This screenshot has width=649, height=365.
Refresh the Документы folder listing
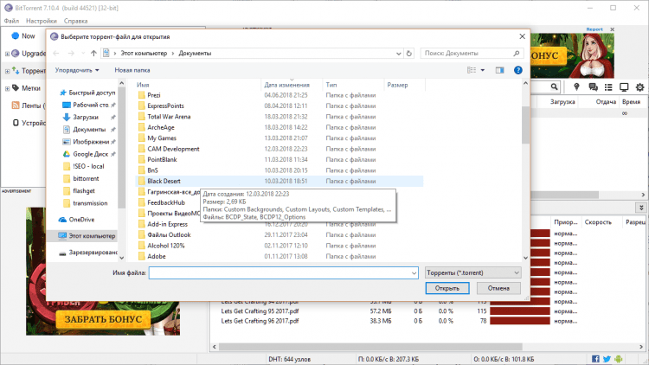click(410, 54)
